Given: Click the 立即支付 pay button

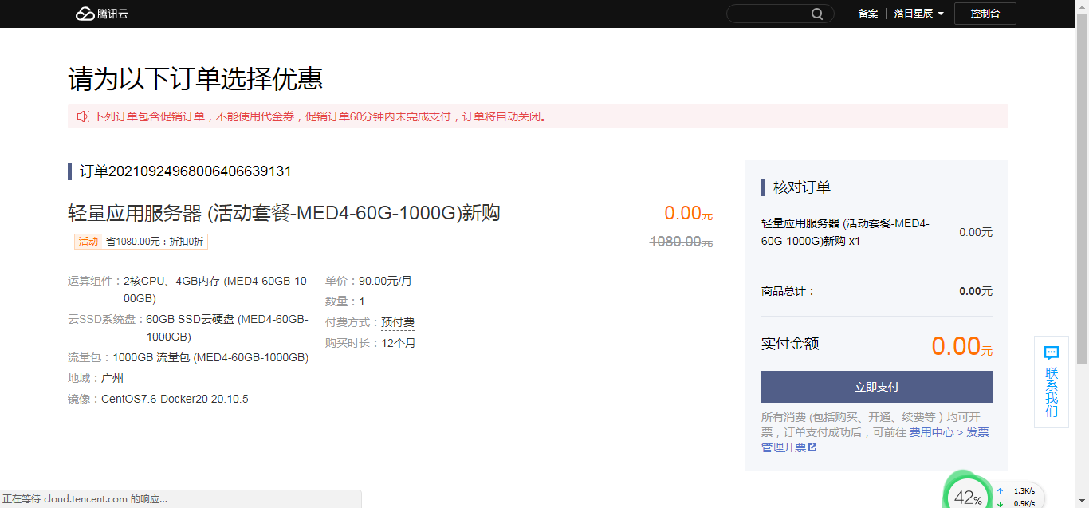Looking at the screenshot, I should pos(877,387).
